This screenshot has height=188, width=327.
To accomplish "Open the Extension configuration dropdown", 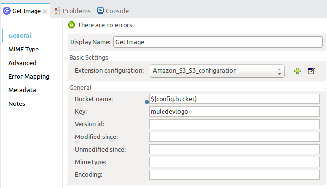I will (217, 71).
